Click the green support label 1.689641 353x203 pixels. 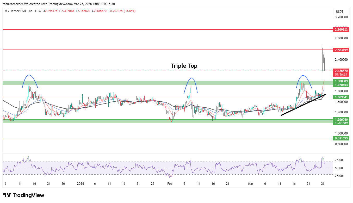[341, 97]
